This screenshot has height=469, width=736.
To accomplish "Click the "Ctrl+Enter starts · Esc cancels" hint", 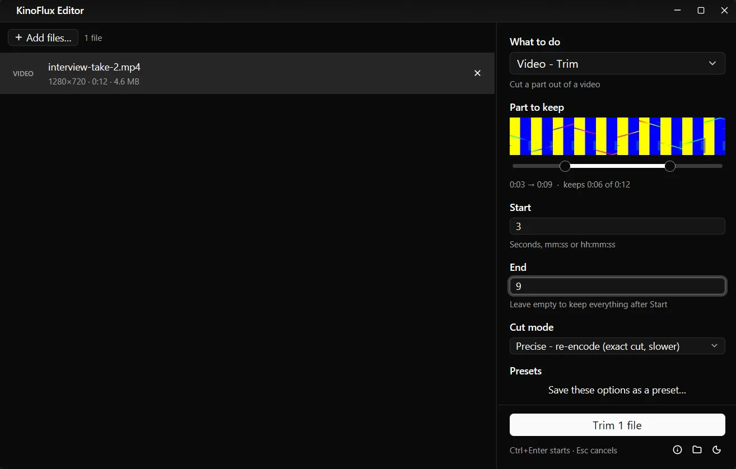I will 563,451.
